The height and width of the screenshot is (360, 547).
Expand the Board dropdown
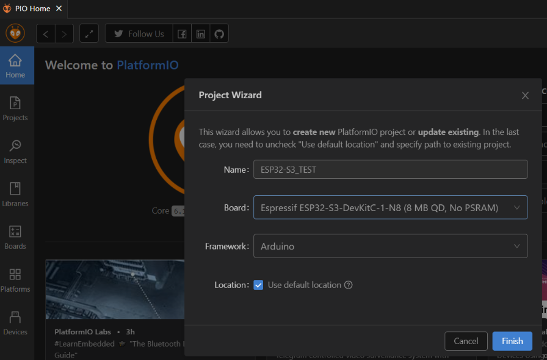pyautogui.click(x=390, y=207)
